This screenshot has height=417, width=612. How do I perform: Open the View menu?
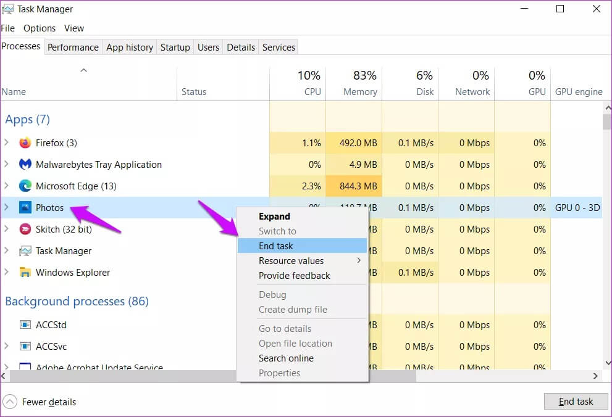click(74, 28)
